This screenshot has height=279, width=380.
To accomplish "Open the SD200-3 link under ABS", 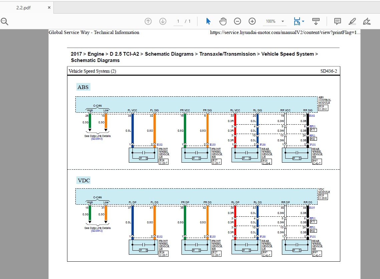I will tap(97, 139).
